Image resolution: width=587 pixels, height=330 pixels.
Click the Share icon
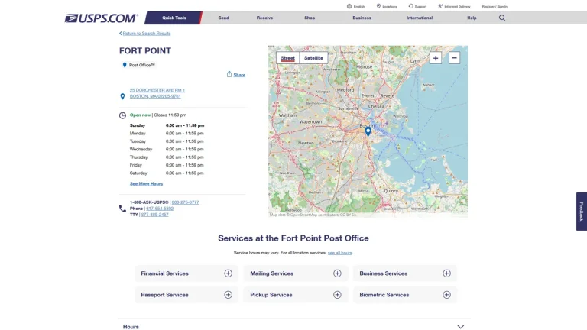[x=229, y=74]
